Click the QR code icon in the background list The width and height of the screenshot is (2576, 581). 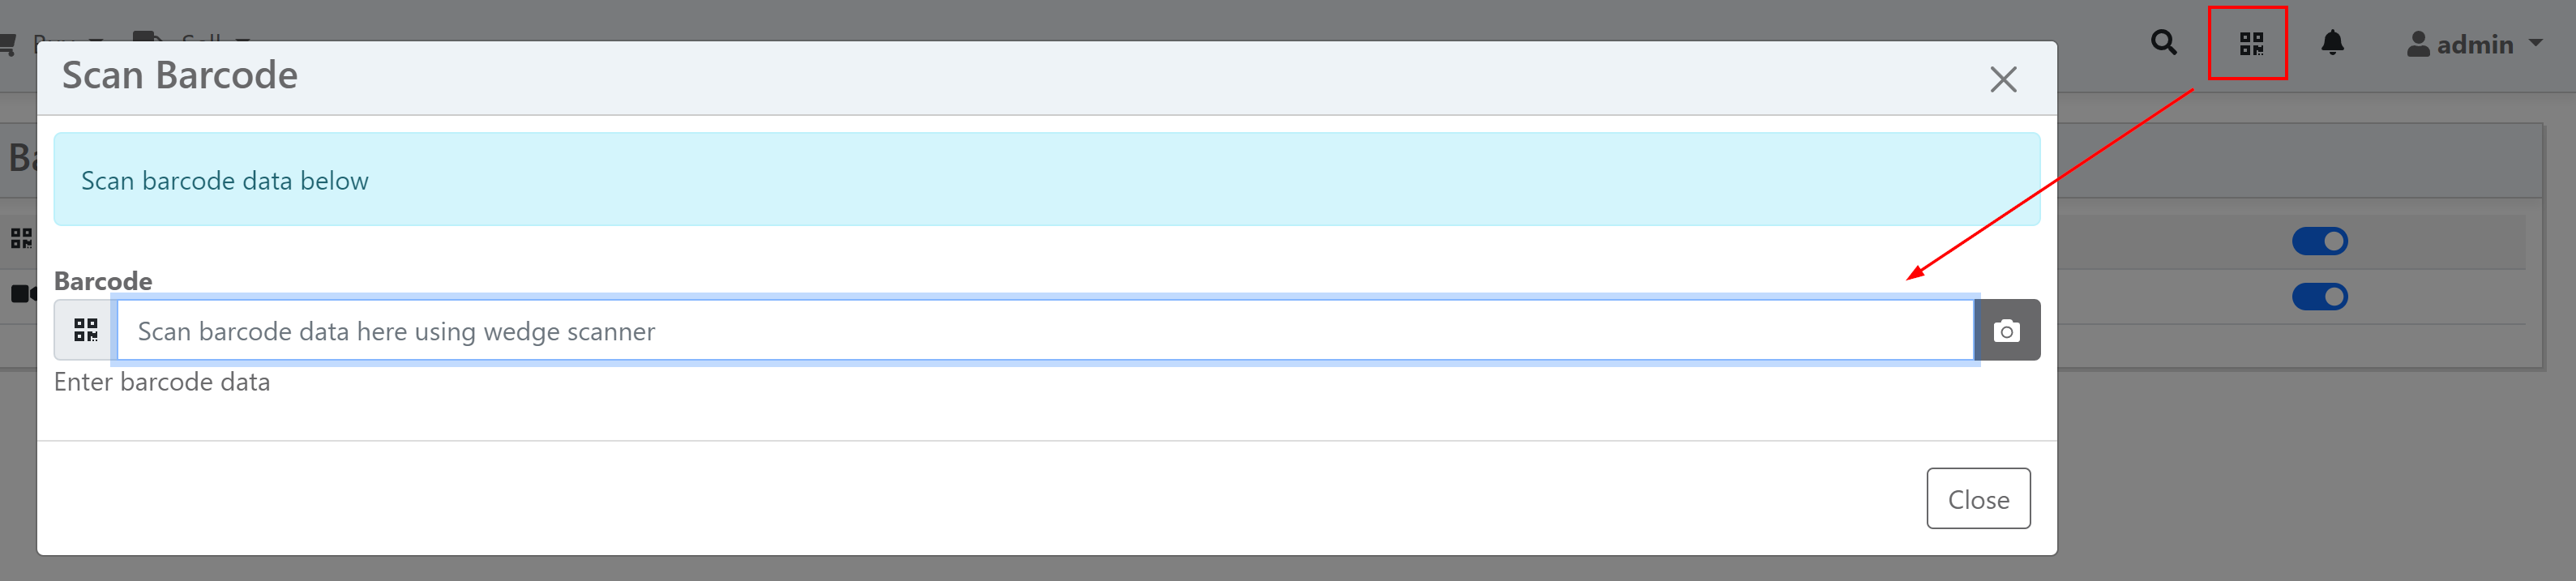[x=20, y=238]
